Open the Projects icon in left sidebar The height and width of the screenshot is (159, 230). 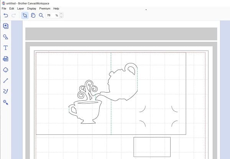pyautogui.click(x=6, y=26)
